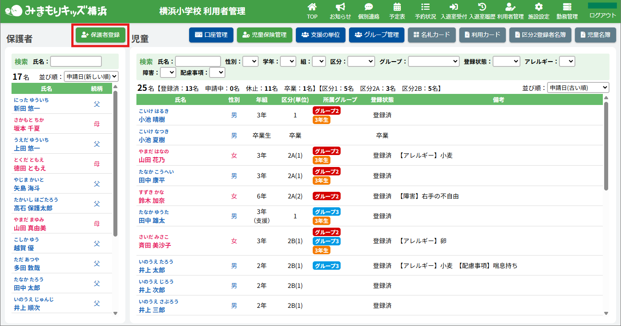Open 個別連絡 chat bubble icon
Image resolution: width=621 pixels, height=326 pixels.
[369, 7]
